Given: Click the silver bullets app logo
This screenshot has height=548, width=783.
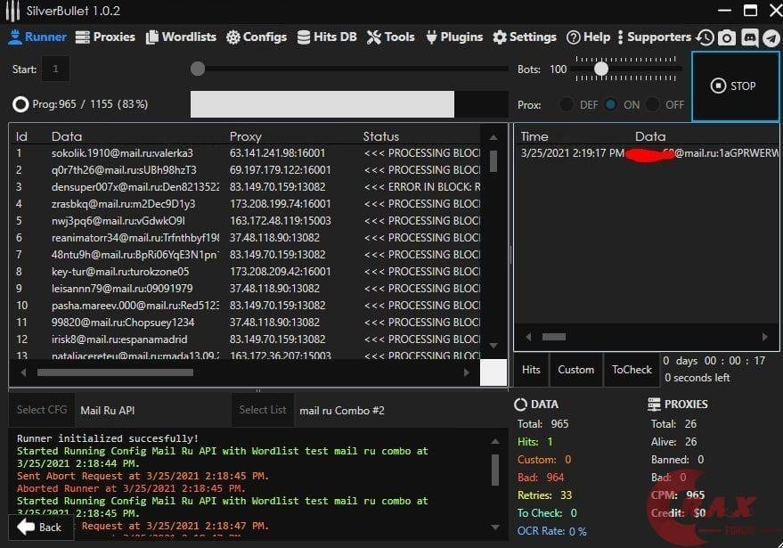Looking at the screenshot, I should tap(12, 11).
